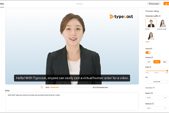Viewport: 169px width, 113px height.
Task: Select the formal outfit thumbnail
Action: (x=151, y=23)
